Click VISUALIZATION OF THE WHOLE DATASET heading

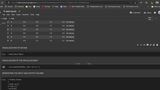click(20, 60)
